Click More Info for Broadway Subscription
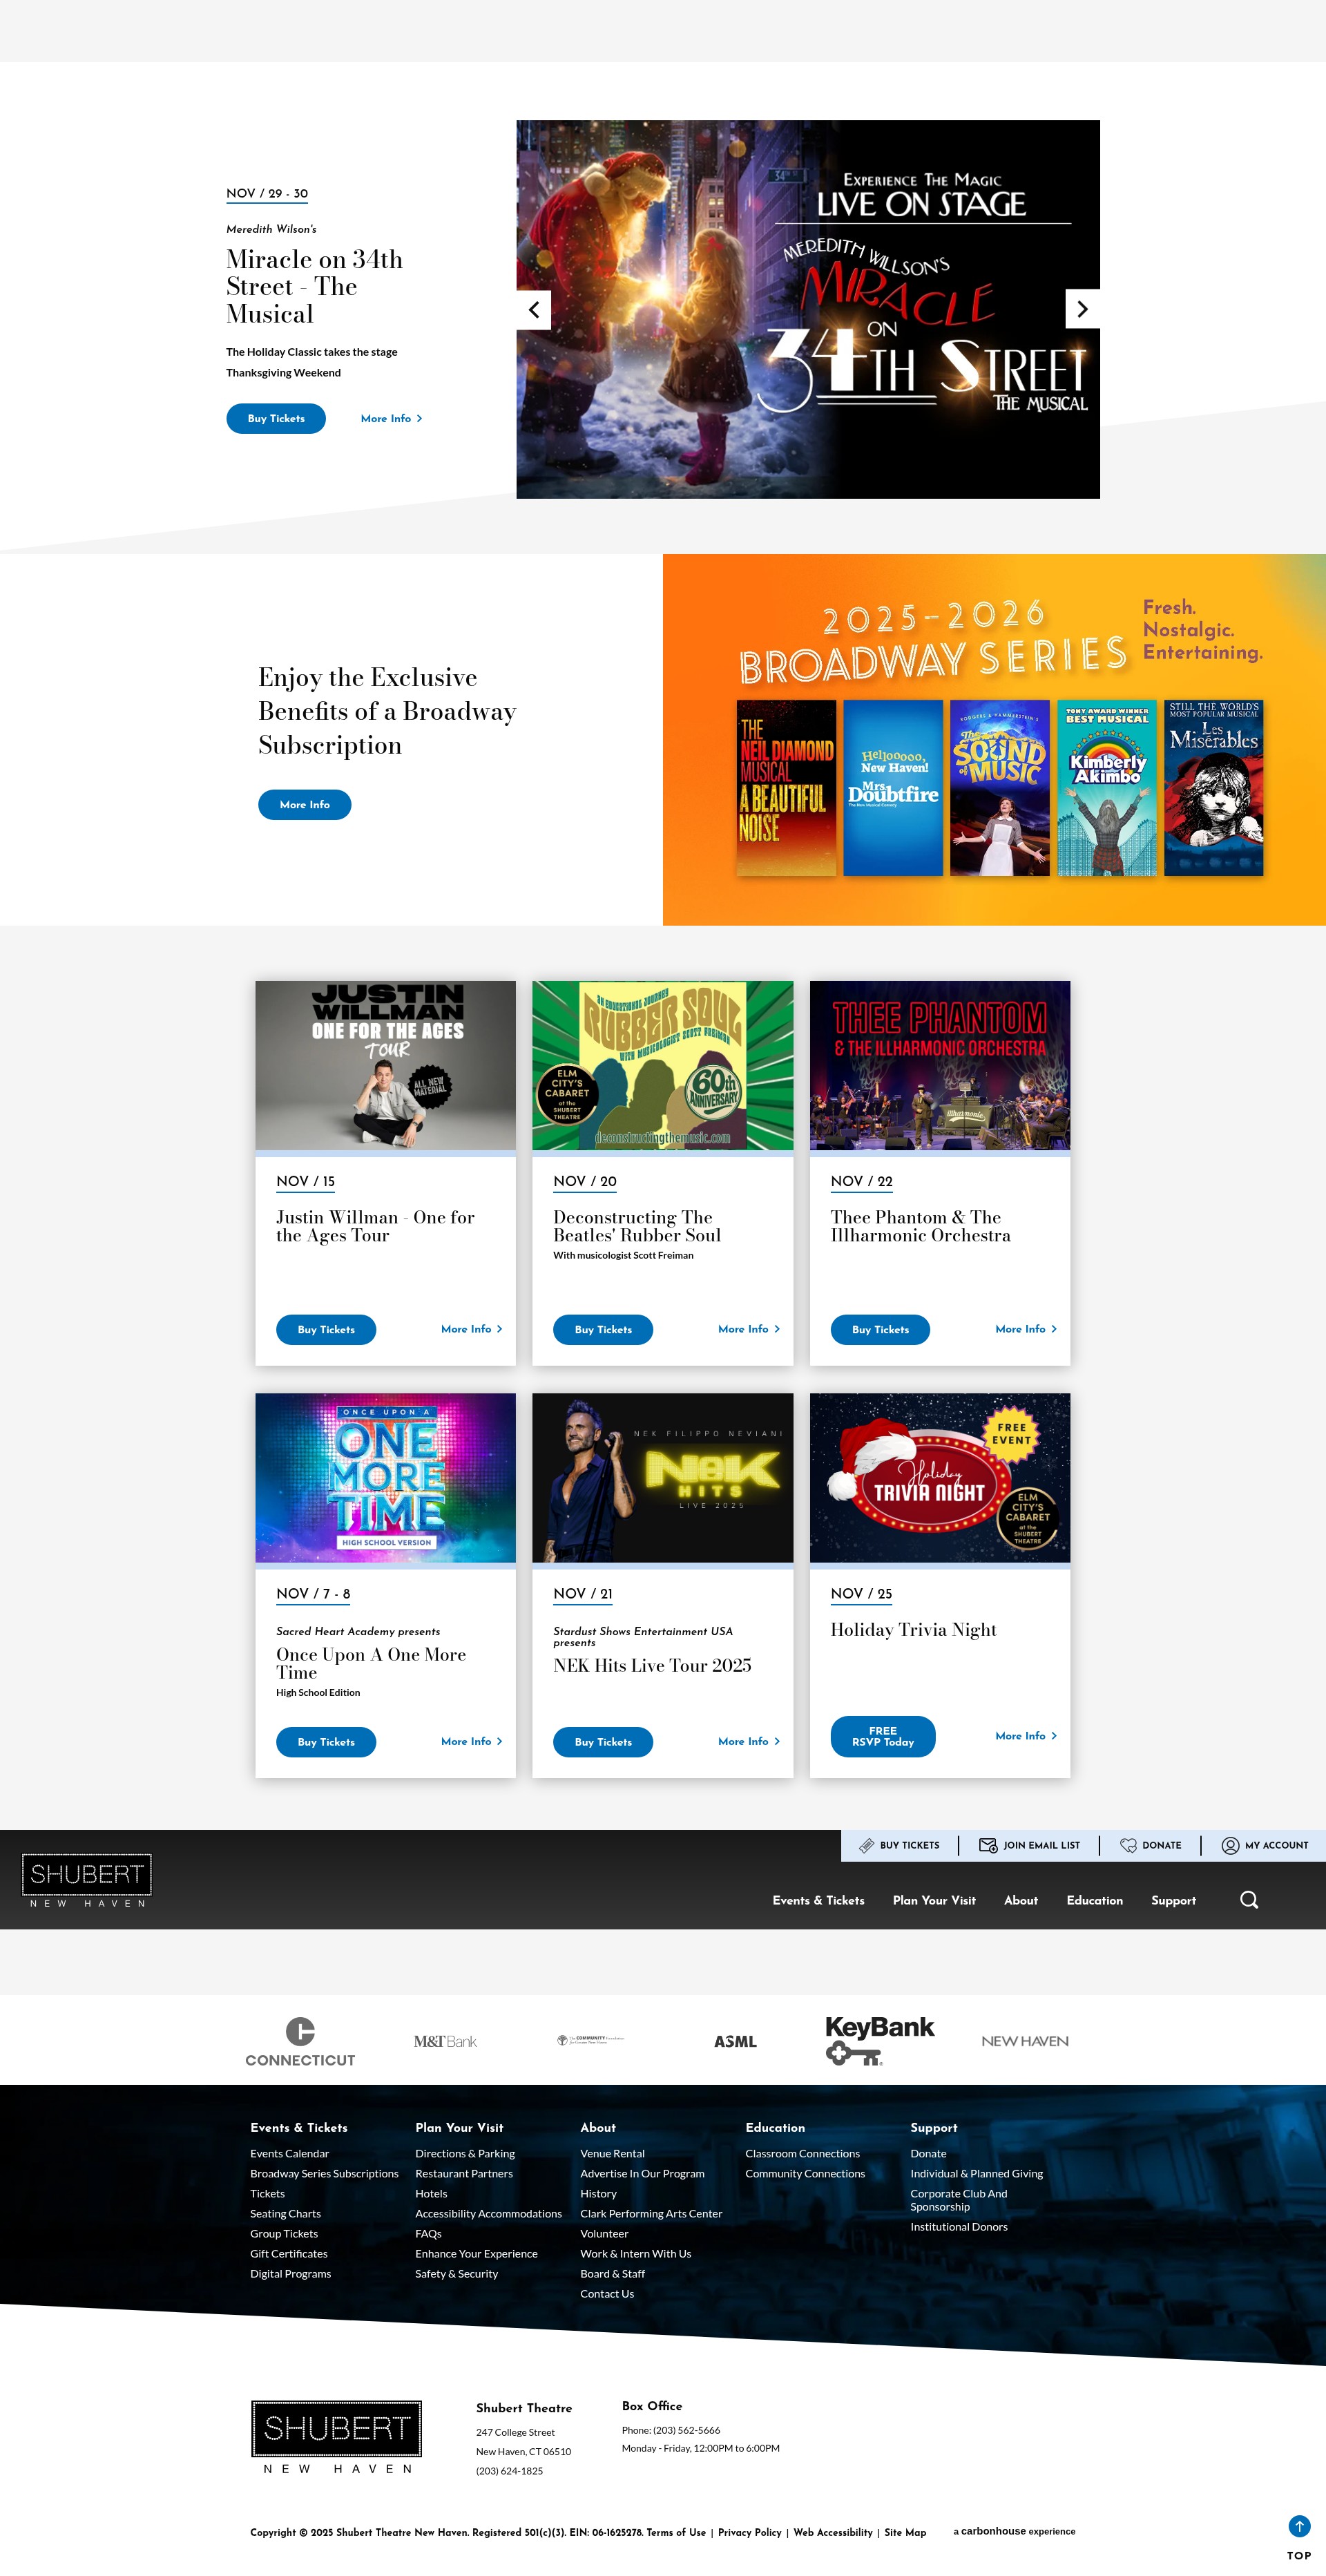Screen dimensions: 1326x2576 (x=304, y=804)
